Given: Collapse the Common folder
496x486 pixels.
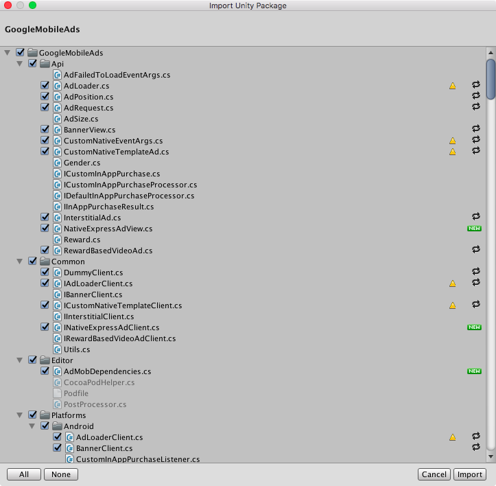Looking at the screenshot, I should click(x=20, y=262).
